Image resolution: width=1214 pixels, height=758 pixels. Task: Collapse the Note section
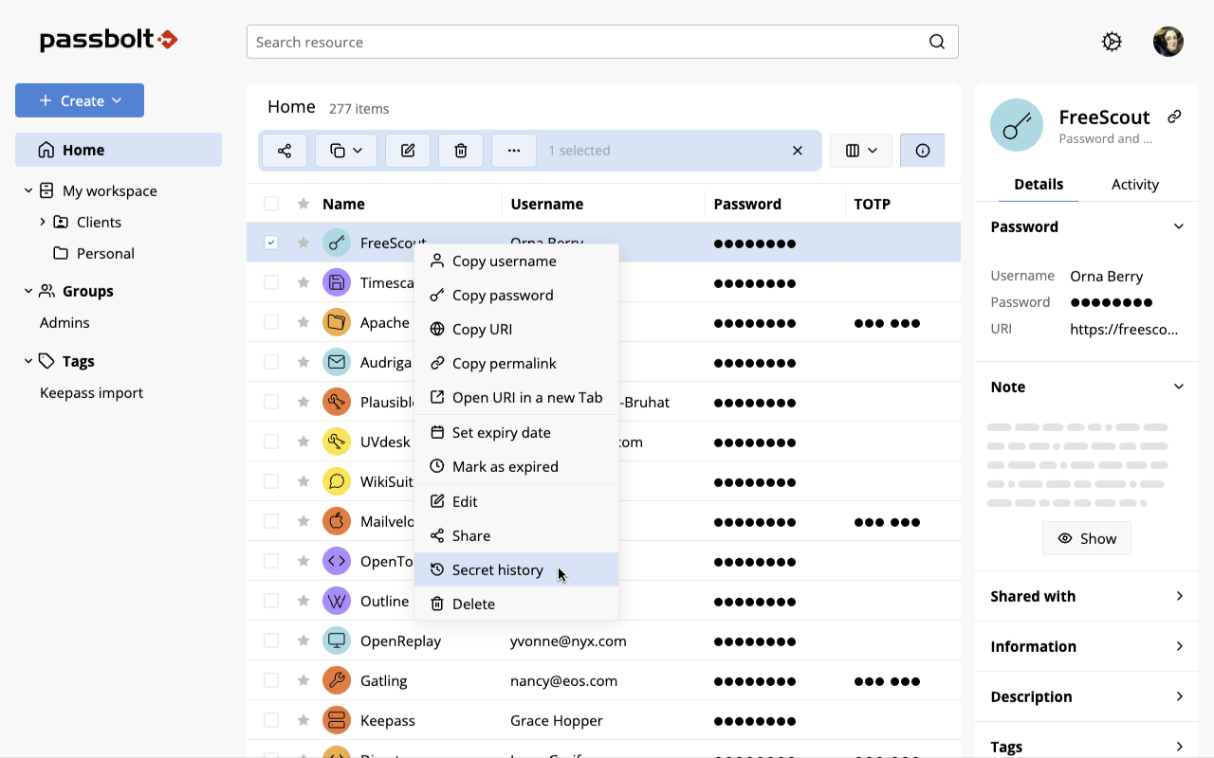(x=1179, y=387)
